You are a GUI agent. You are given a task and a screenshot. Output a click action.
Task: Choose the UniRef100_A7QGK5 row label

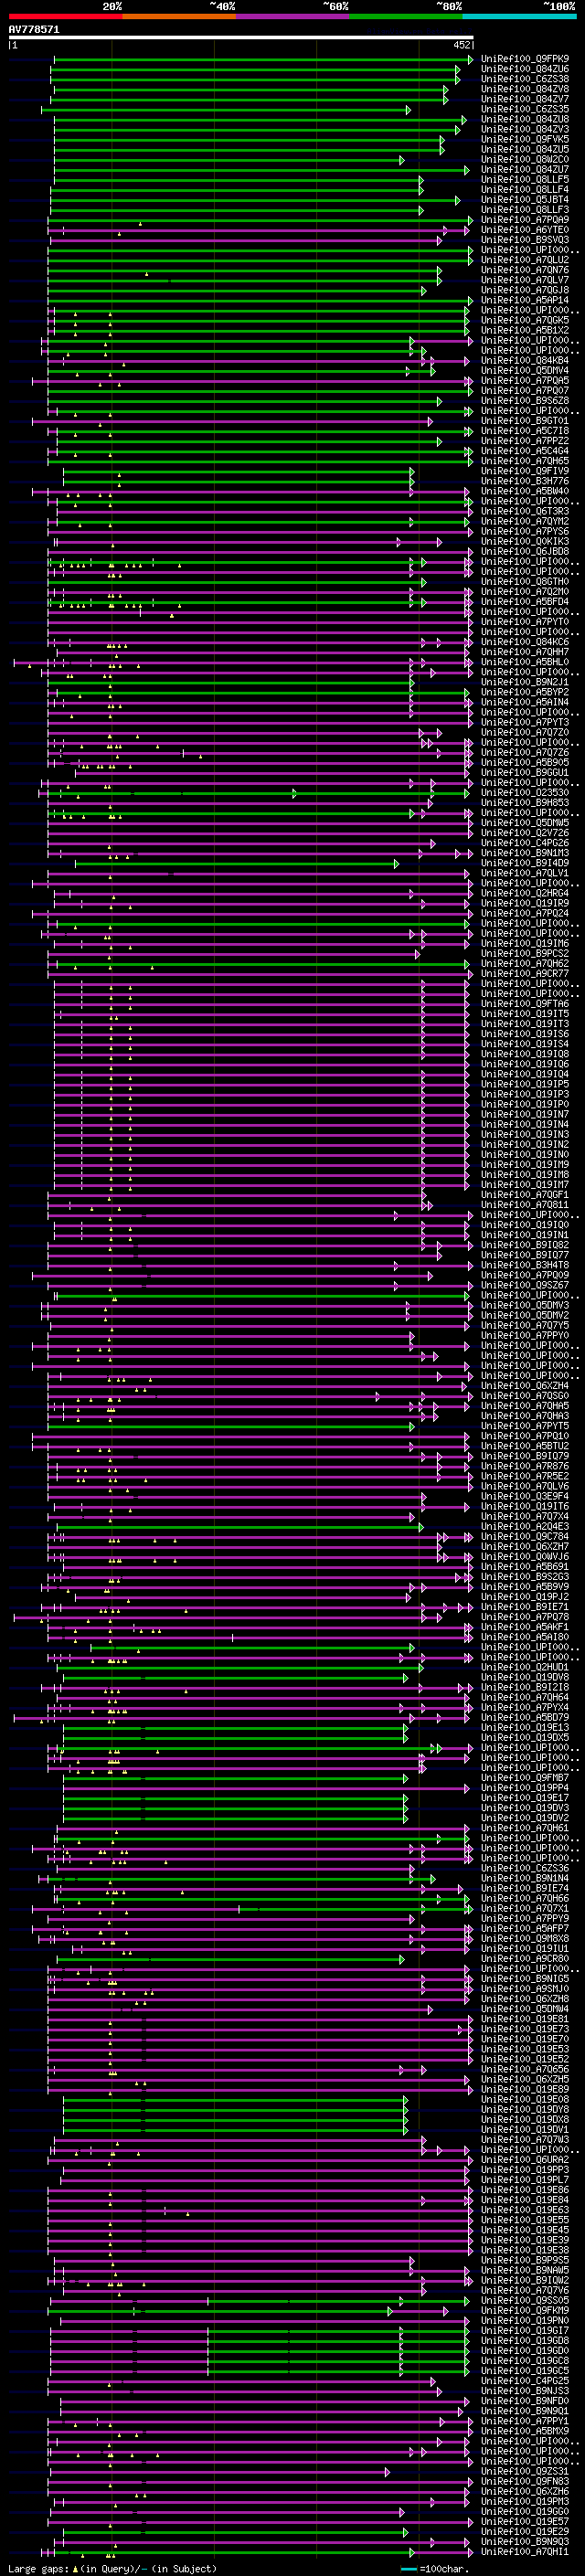[x=525, y=320]
